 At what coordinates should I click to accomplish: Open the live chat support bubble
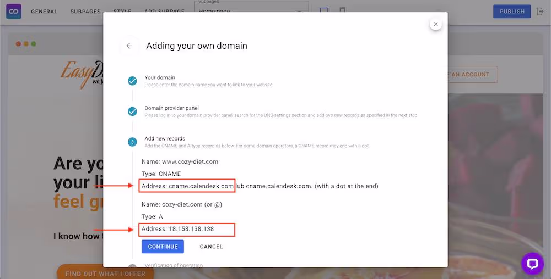point(532,264)
